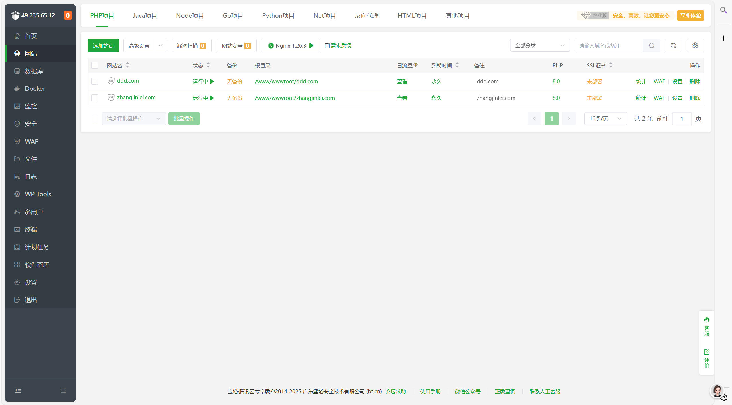Viewport: 732px width, 405px height.
Task: Click the Nginx 1.26.3 status button
Action: click(291, 46)
